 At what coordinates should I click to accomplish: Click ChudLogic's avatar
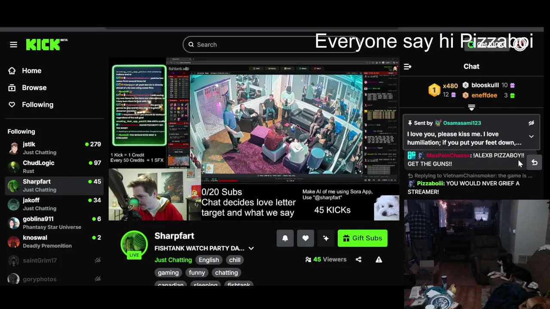14,167
